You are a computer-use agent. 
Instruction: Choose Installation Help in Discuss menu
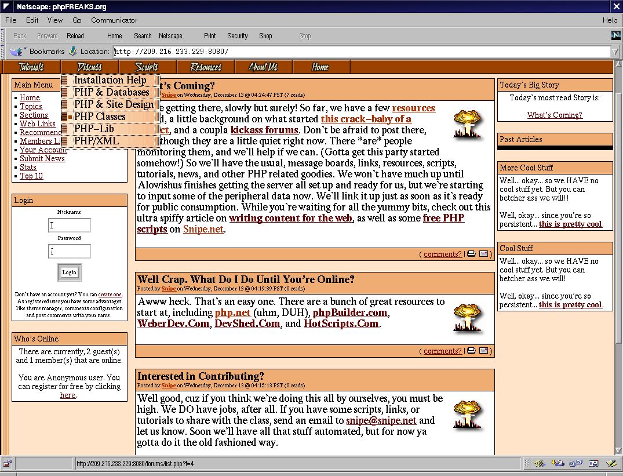[110, 80]
